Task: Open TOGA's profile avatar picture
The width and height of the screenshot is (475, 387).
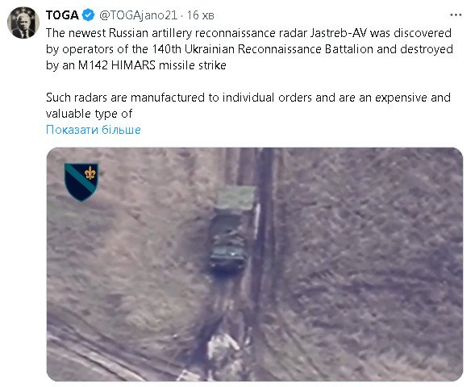Action: tap(23, 23)
